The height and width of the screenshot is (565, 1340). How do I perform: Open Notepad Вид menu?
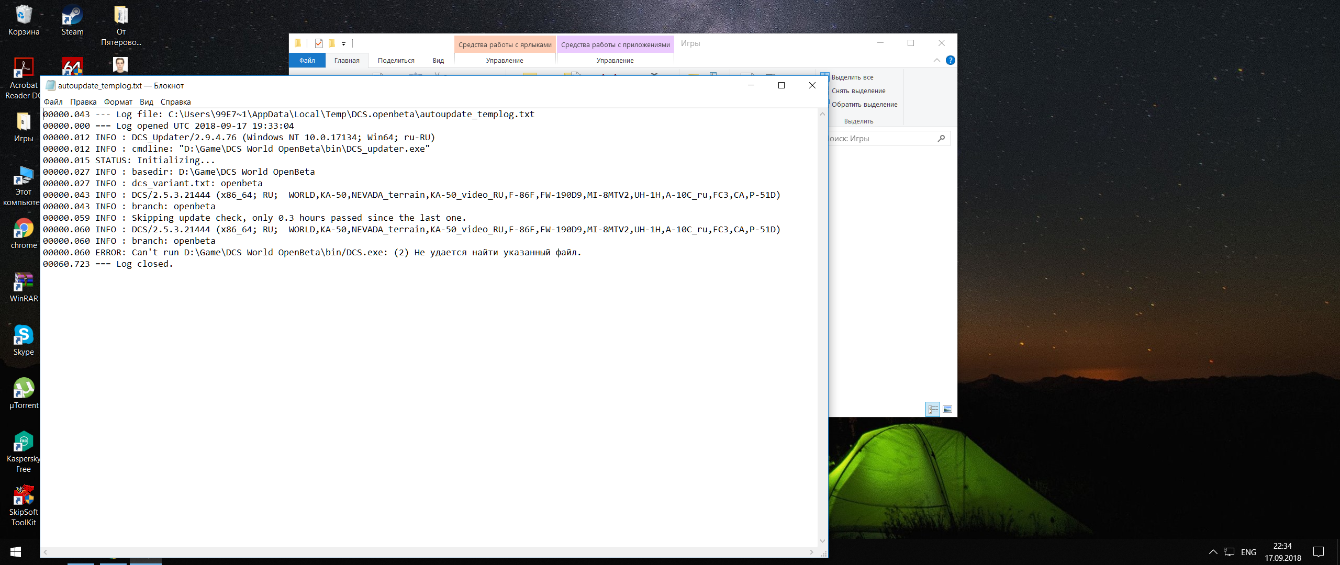pos(147,102)
